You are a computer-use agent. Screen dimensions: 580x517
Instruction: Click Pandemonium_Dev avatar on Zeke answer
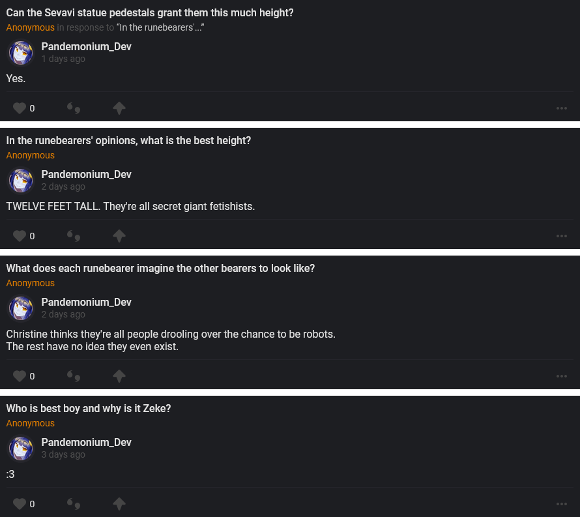21,449
